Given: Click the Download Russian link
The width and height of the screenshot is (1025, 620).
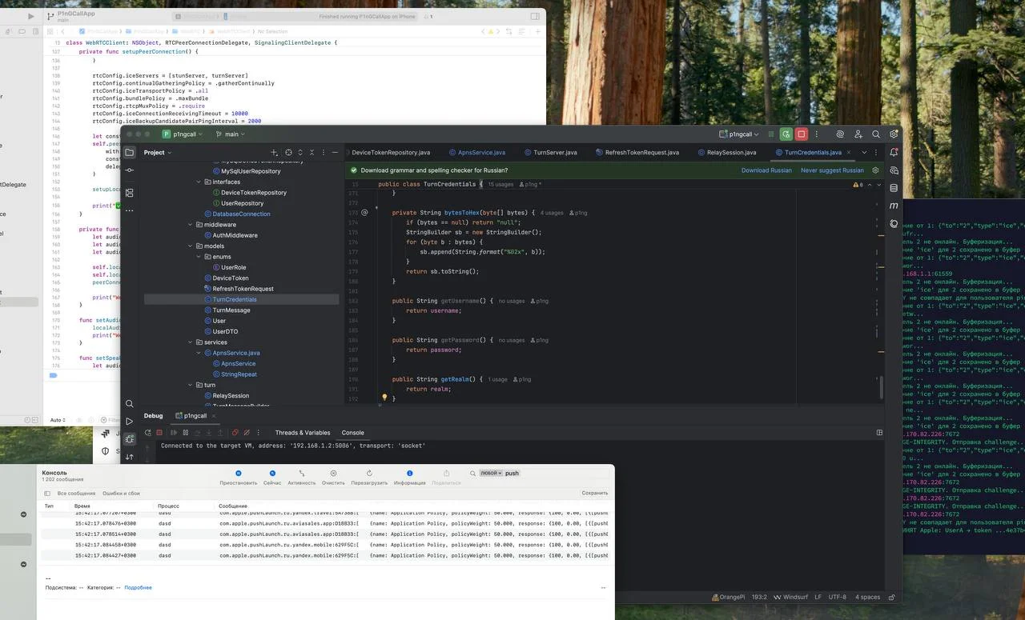Looking at the screenshot, I should 766,170.
